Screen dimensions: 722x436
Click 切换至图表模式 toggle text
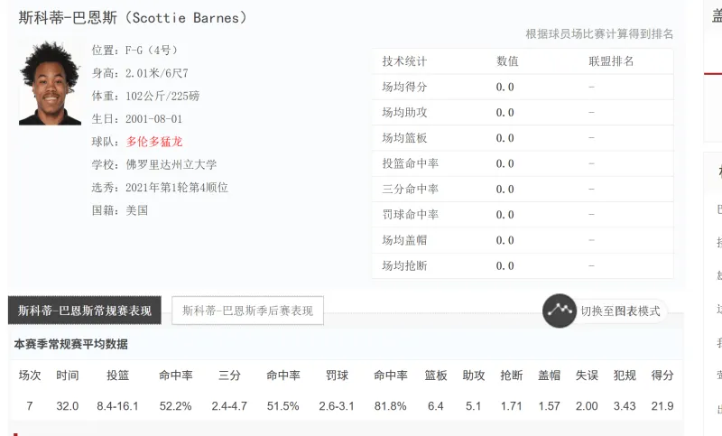[x=620, y=311]
